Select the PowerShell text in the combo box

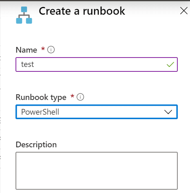(x=40, y=112)
